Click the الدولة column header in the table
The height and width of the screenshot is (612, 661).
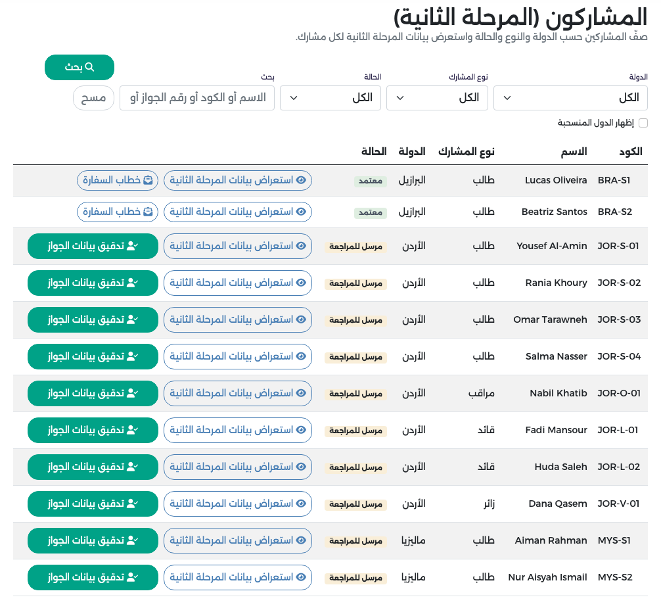pyautogui.click(x=412, y=152)
